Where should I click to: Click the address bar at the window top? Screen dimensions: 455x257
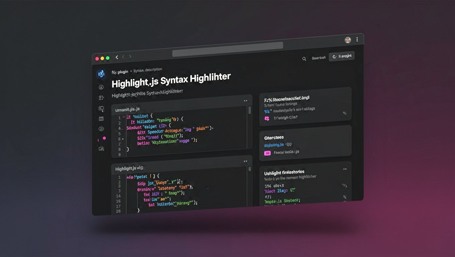228,50
